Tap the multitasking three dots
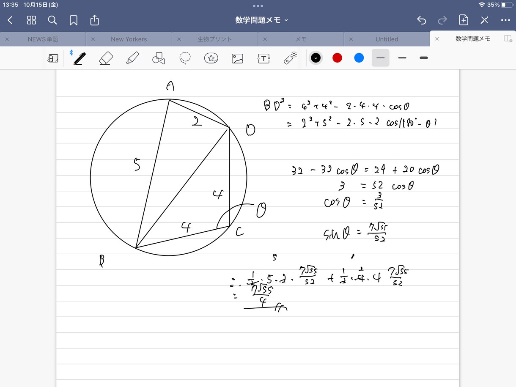This screenshot has height=387, width=516. coord(258,5)
